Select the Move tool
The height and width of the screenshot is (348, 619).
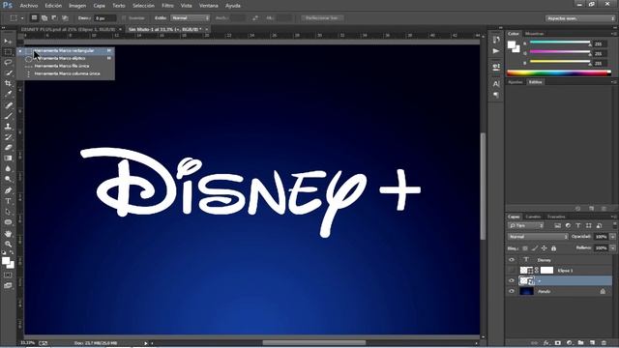point(8,41)
